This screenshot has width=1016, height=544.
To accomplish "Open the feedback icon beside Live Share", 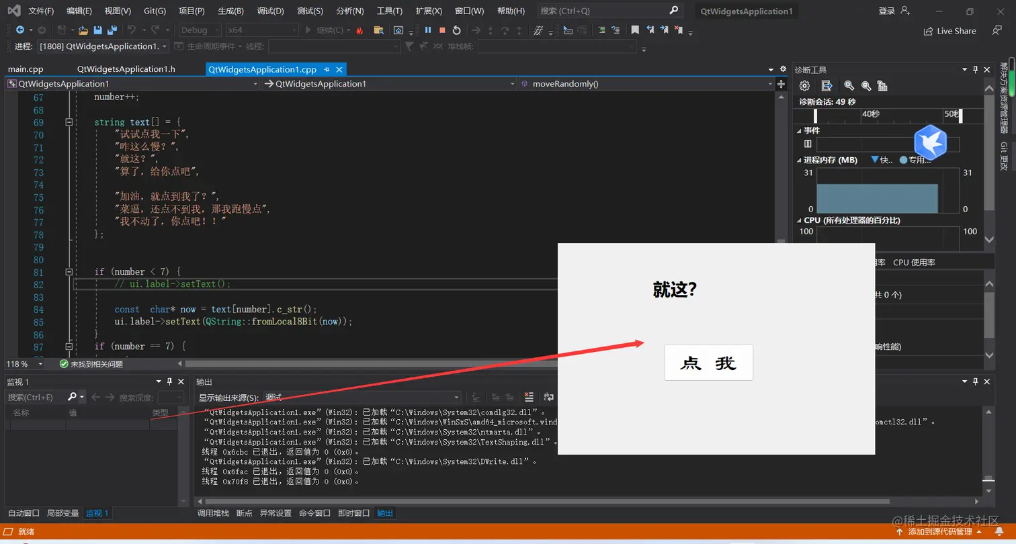I will coord(997,31).
